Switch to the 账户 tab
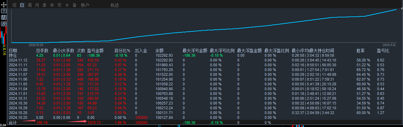Screen dimensions: 403x127 (x=85, y=5)
